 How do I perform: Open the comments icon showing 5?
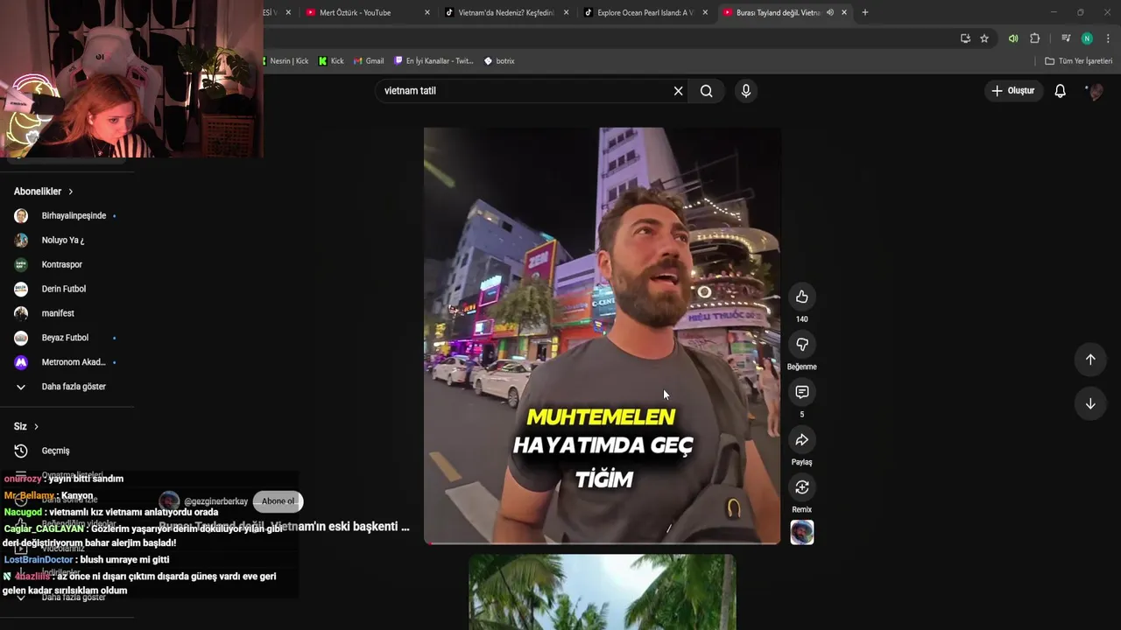tap(801, 392)
